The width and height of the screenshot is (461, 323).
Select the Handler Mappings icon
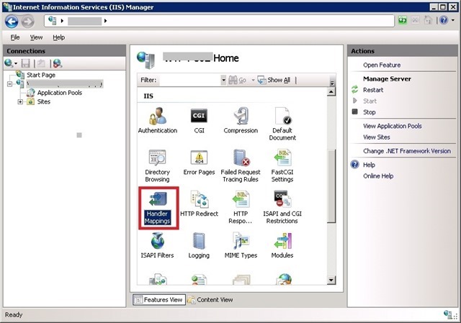pyautogui.click(x=158, y=208)
